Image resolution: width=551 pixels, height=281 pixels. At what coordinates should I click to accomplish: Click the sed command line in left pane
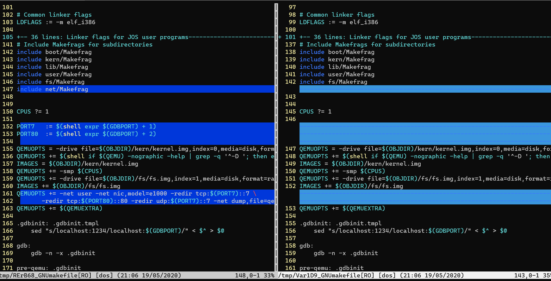(x=127, y=231)
